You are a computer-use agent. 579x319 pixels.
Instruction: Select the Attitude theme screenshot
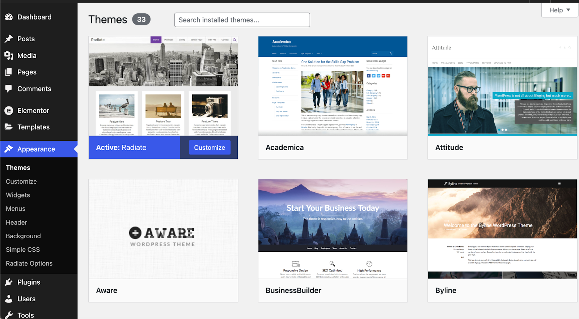[x=502, y=86]
